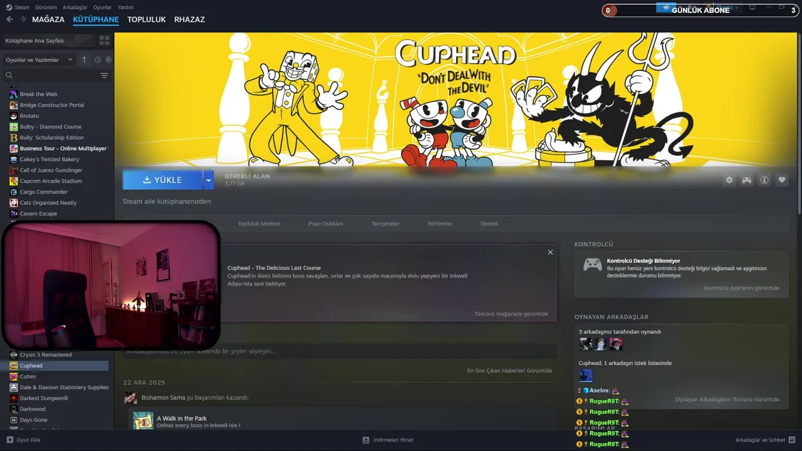Viewport: 802px width, 451px height.
Task: Open Rehberler tab
Action: tap(439, 224)
